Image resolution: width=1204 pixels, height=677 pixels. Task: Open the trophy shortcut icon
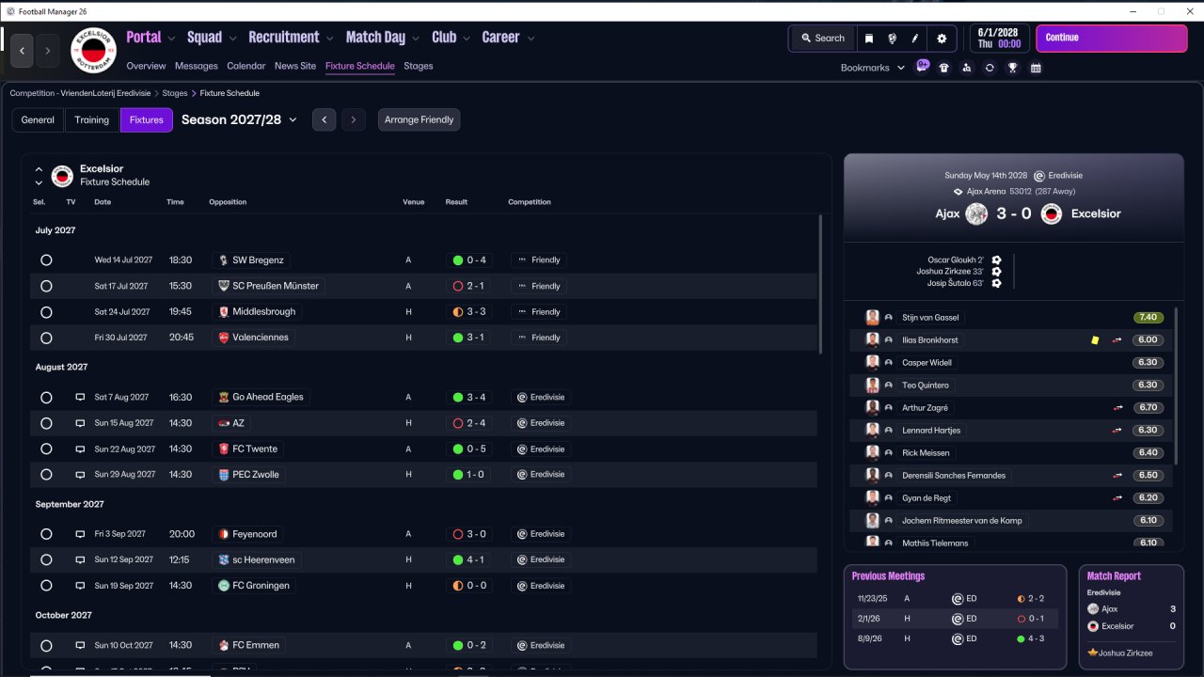(x=1013, y=68)
